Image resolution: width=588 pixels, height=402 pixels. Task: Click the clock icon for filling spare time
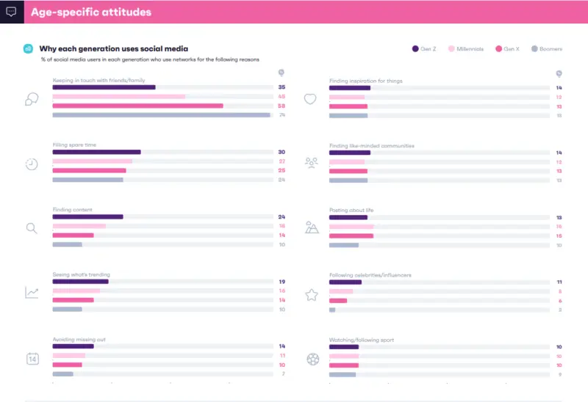[32, 164]
